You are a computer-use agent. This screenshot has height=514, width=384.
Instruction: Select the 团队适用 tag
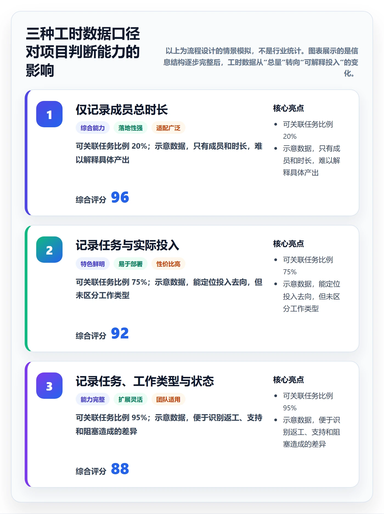point(168,399)
